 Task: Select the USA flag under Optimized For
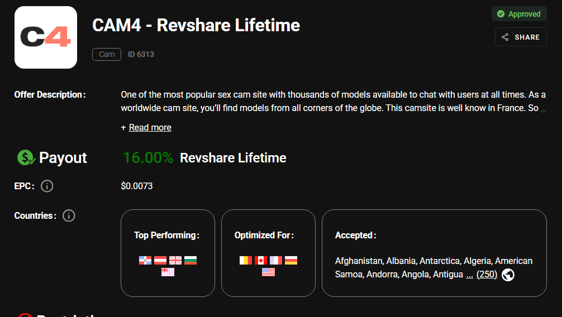click(x=269, y=272)
